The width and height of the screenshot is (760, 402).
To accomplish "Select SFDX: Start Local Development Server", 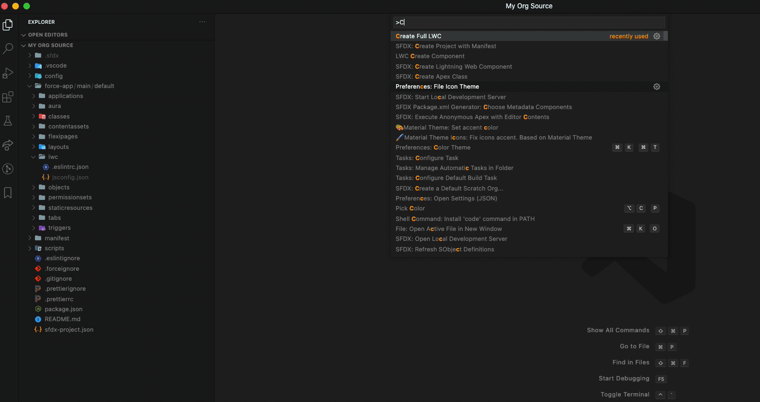I will click(527, 97).
